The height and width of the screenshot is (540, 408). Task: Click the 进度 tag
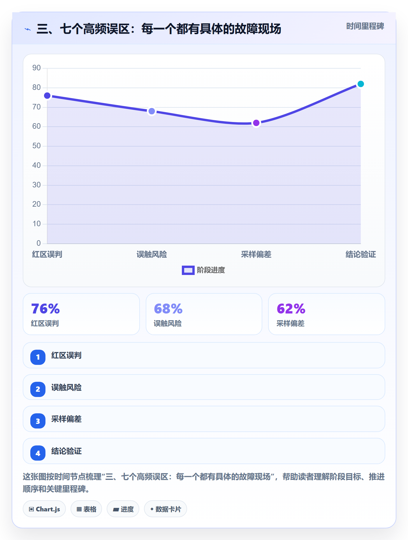click(x=123, y=509)
